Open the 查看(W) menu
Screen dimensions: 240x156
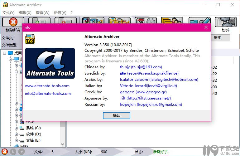(x=43, y=12)
